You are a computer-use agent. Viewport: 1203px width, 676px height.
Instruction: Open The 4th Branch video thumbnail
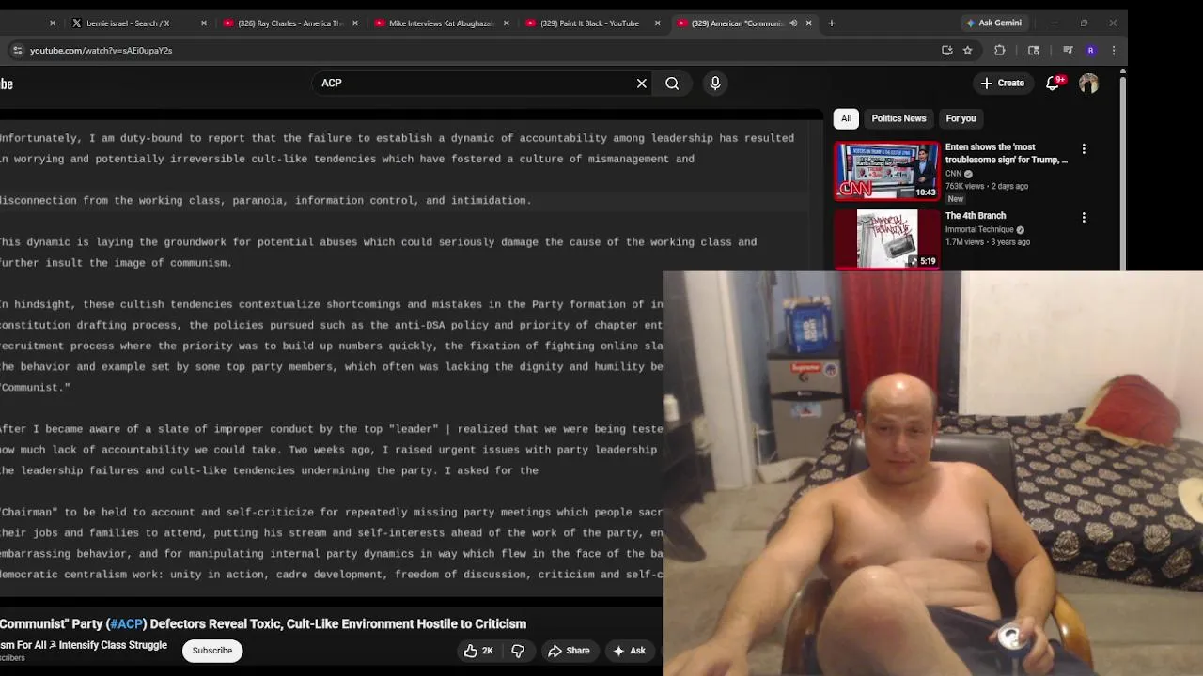tap(886, 239)
